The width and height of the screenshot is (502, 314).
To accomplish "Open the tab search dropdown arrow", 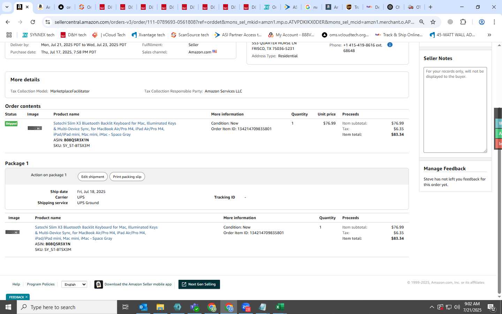I will tap(7, 7).
